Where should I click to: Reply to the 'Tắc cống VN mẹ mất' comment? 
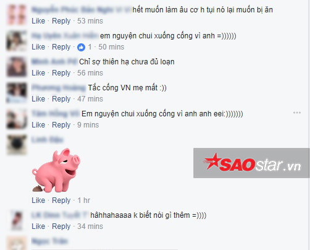click(x=61, y=99)
